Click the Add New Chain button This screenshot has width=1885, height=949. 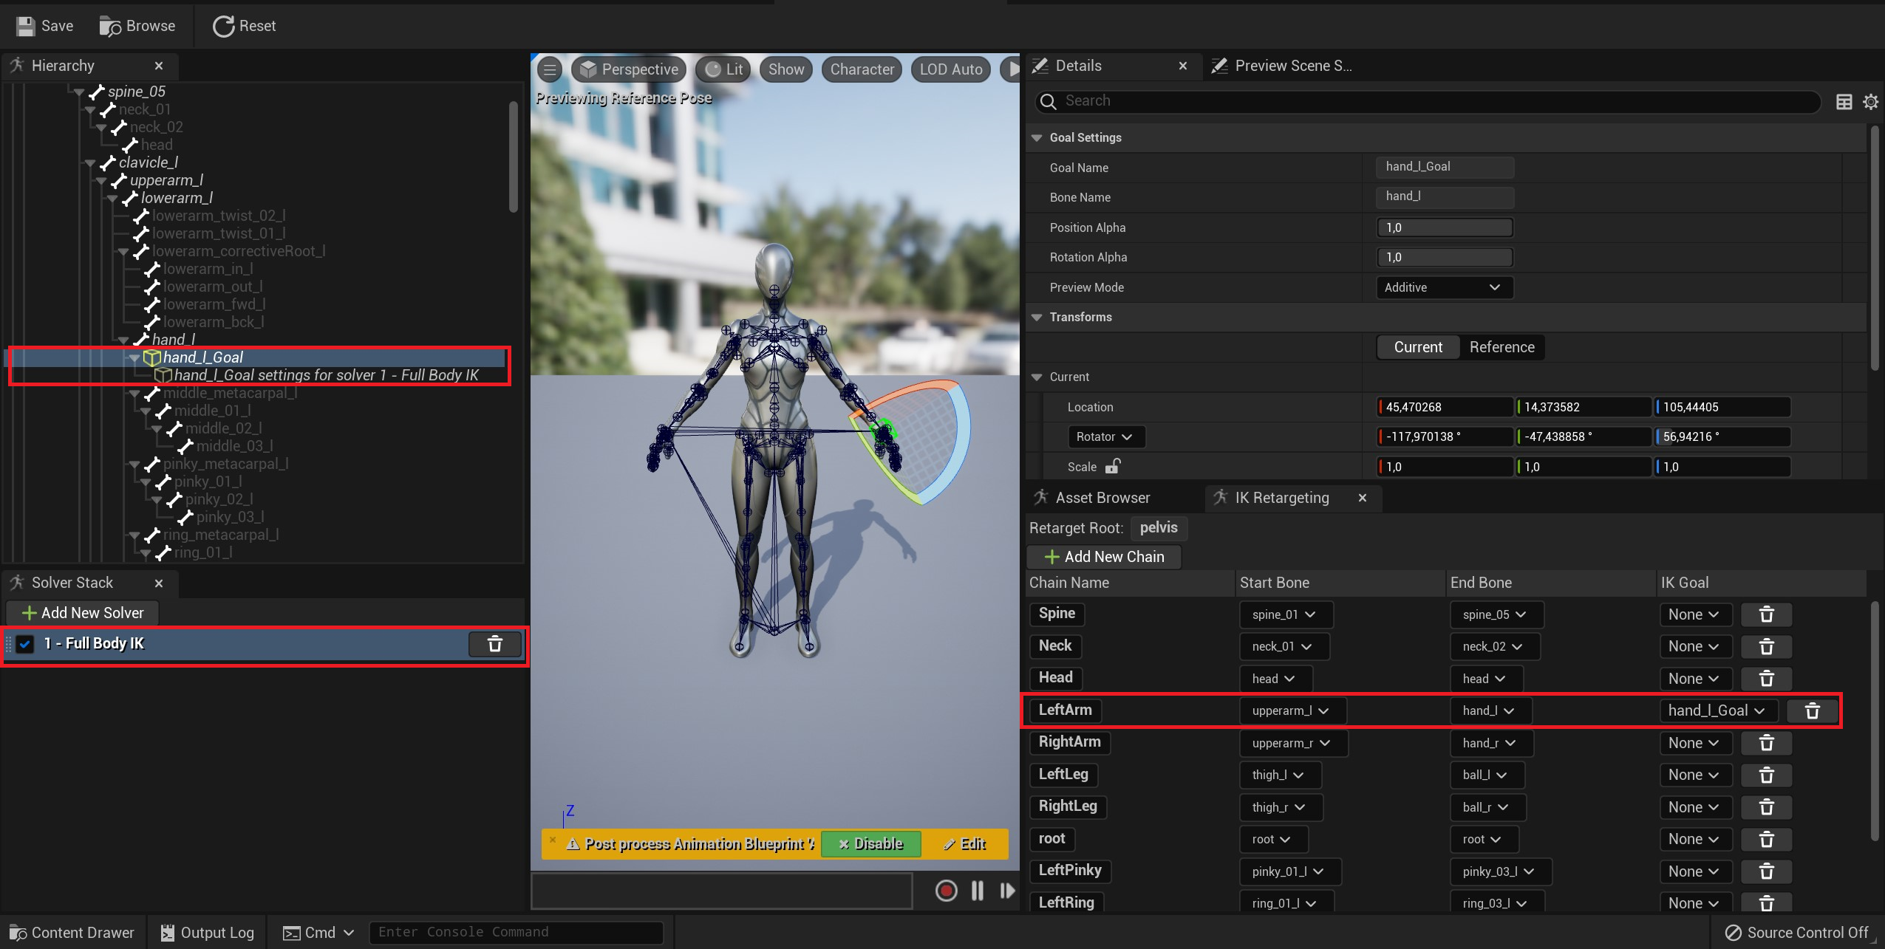(1104, 557)
